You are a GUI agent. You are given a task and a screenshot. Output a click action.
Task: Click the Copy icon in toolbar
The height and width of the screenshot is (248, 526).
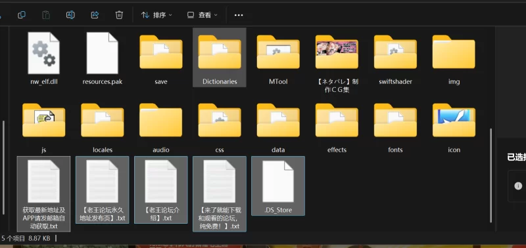(x=22, y=15)
